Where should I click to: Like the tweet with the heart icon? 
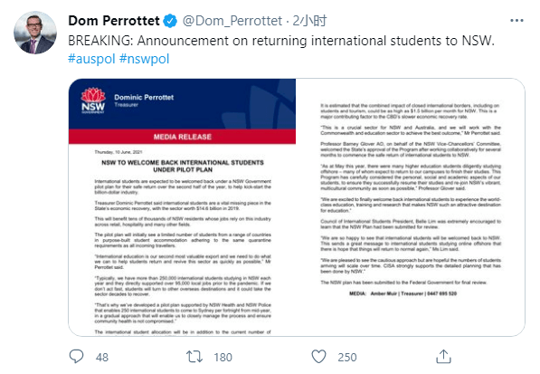tap(318, 357)
